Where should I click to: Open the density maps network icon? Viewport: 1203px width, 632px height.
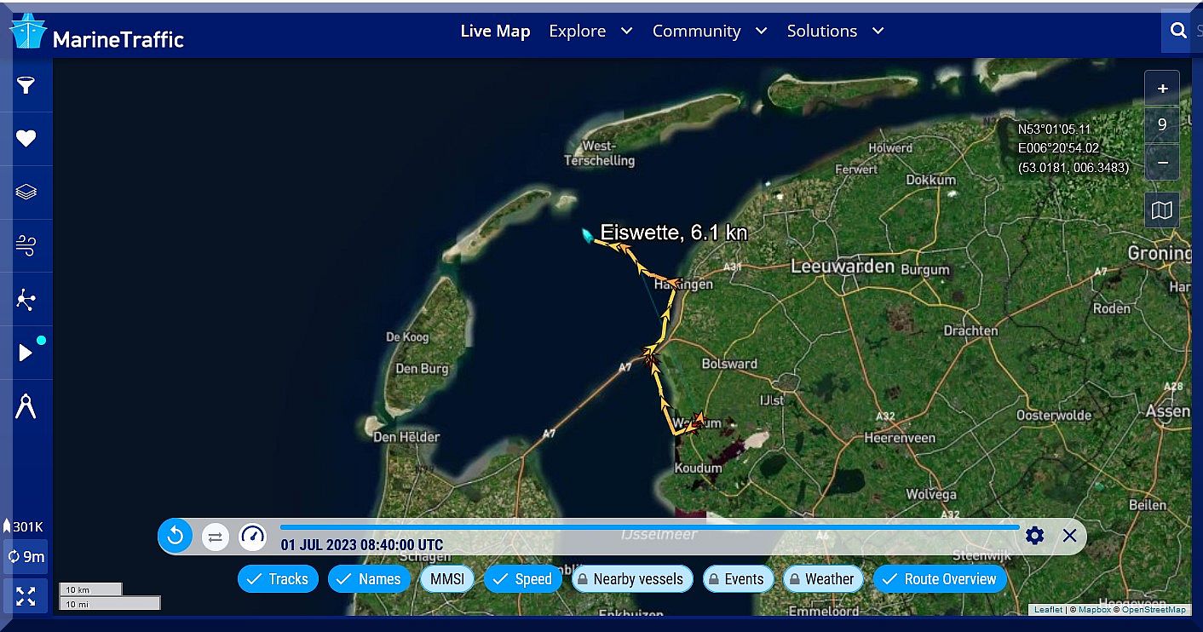(26, 300)
